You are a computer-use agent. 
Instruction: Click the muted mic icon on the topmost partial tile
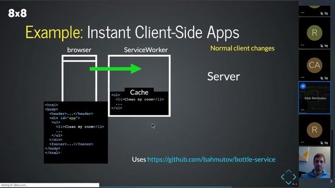tap(321, 14)
